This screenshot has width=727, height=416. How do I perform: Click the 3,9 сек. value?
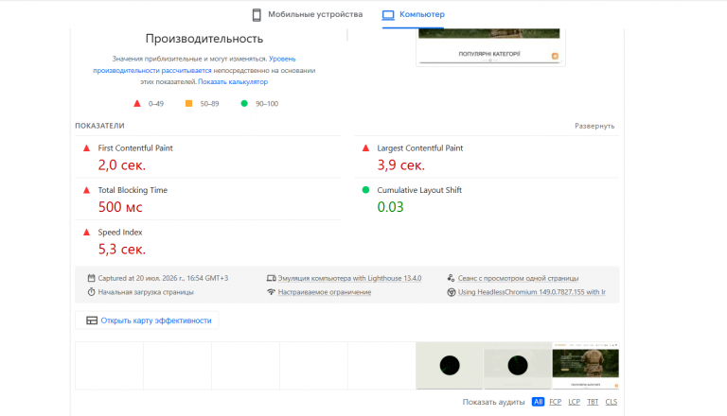(x=401, y=165)
